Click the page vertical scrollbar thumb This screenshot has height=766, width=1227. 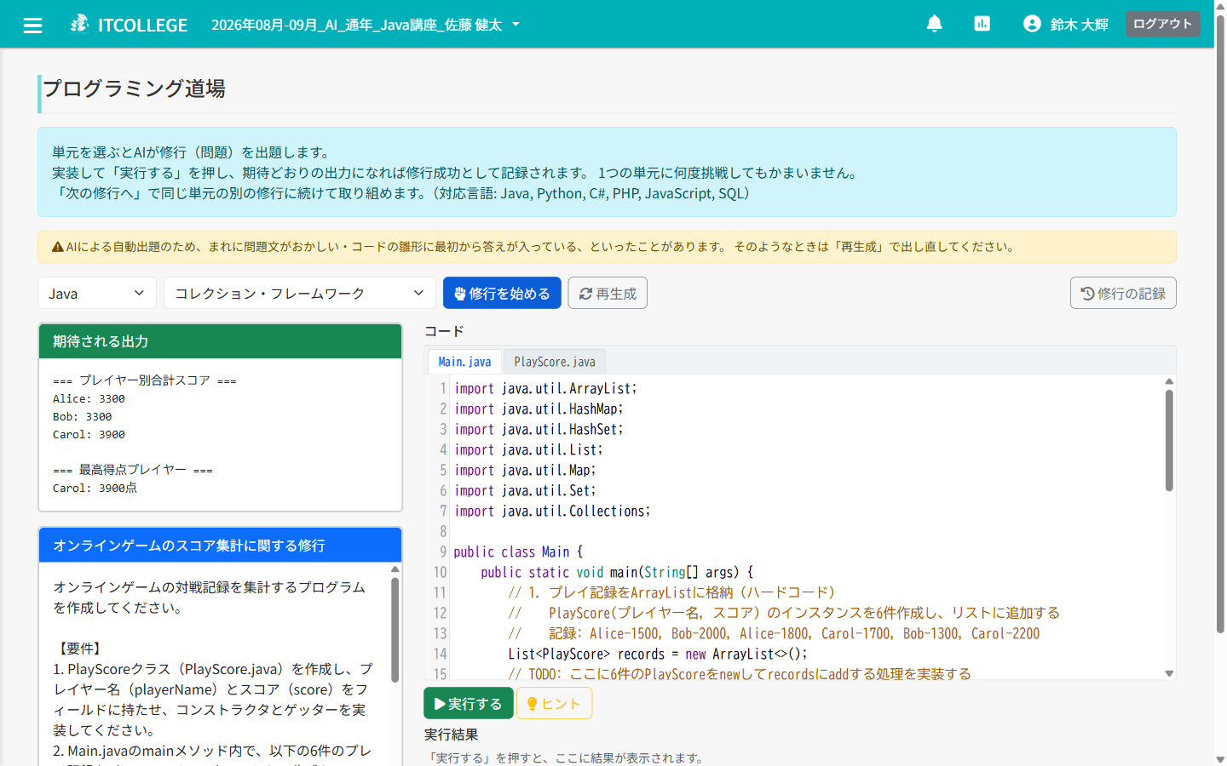[x=1220, y=323]
